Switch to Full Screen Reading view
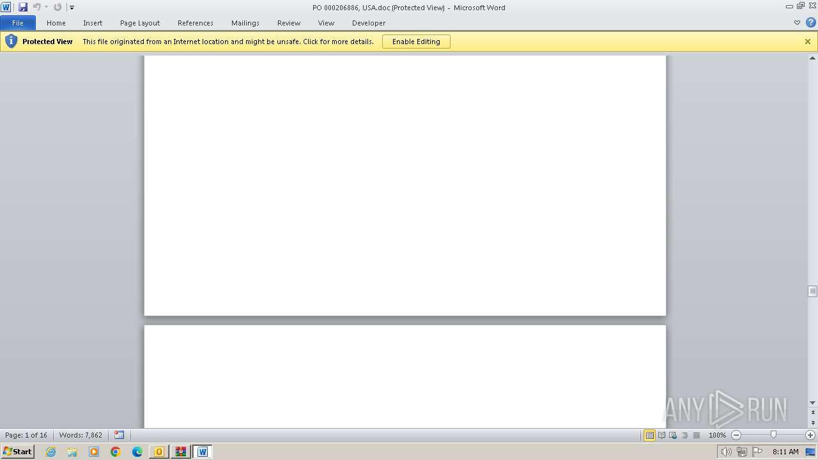Image resolution: width=818 pixels, height=460 pixels. coord(661,435)
